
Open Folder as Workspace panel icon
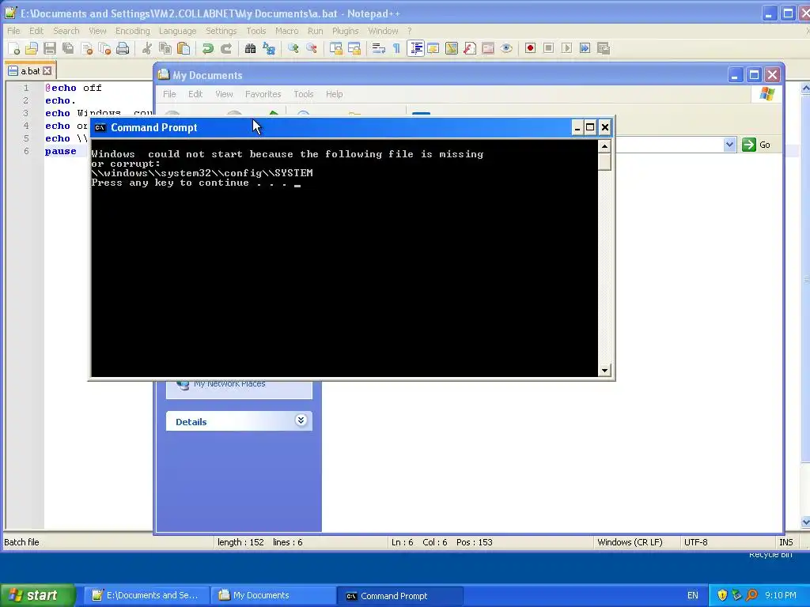(488, 48)
